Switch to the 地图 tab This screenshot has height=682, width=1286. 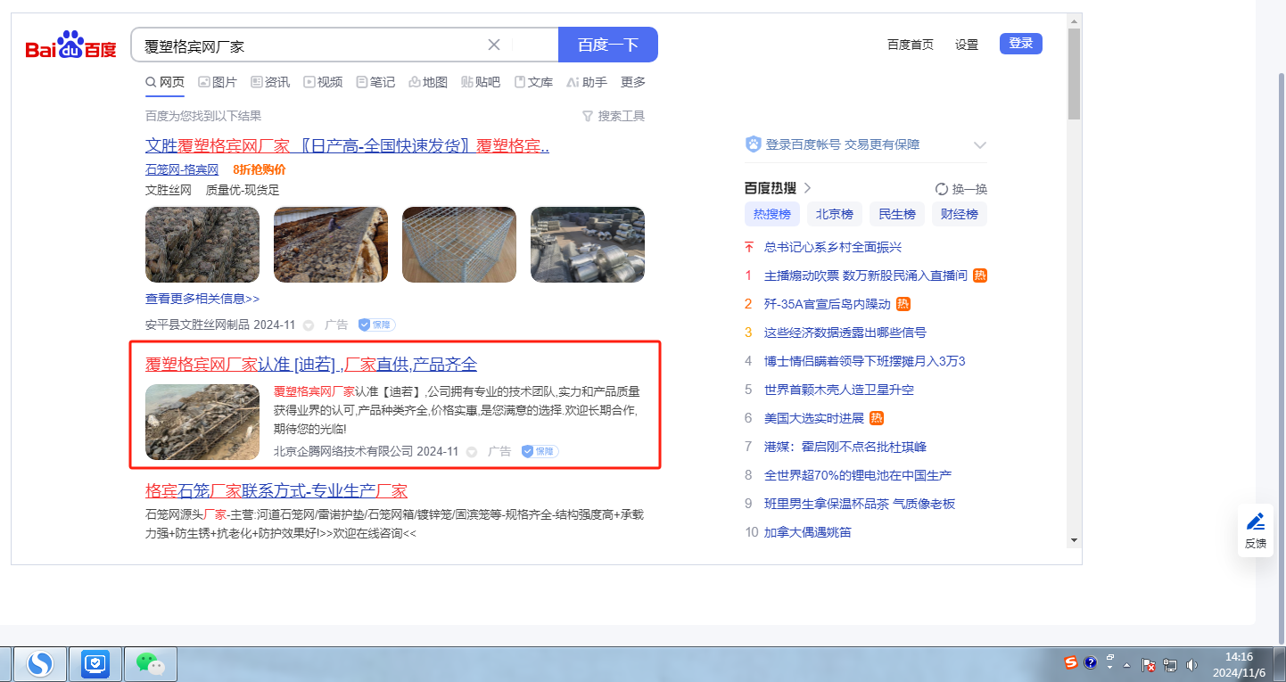point(428,82)
